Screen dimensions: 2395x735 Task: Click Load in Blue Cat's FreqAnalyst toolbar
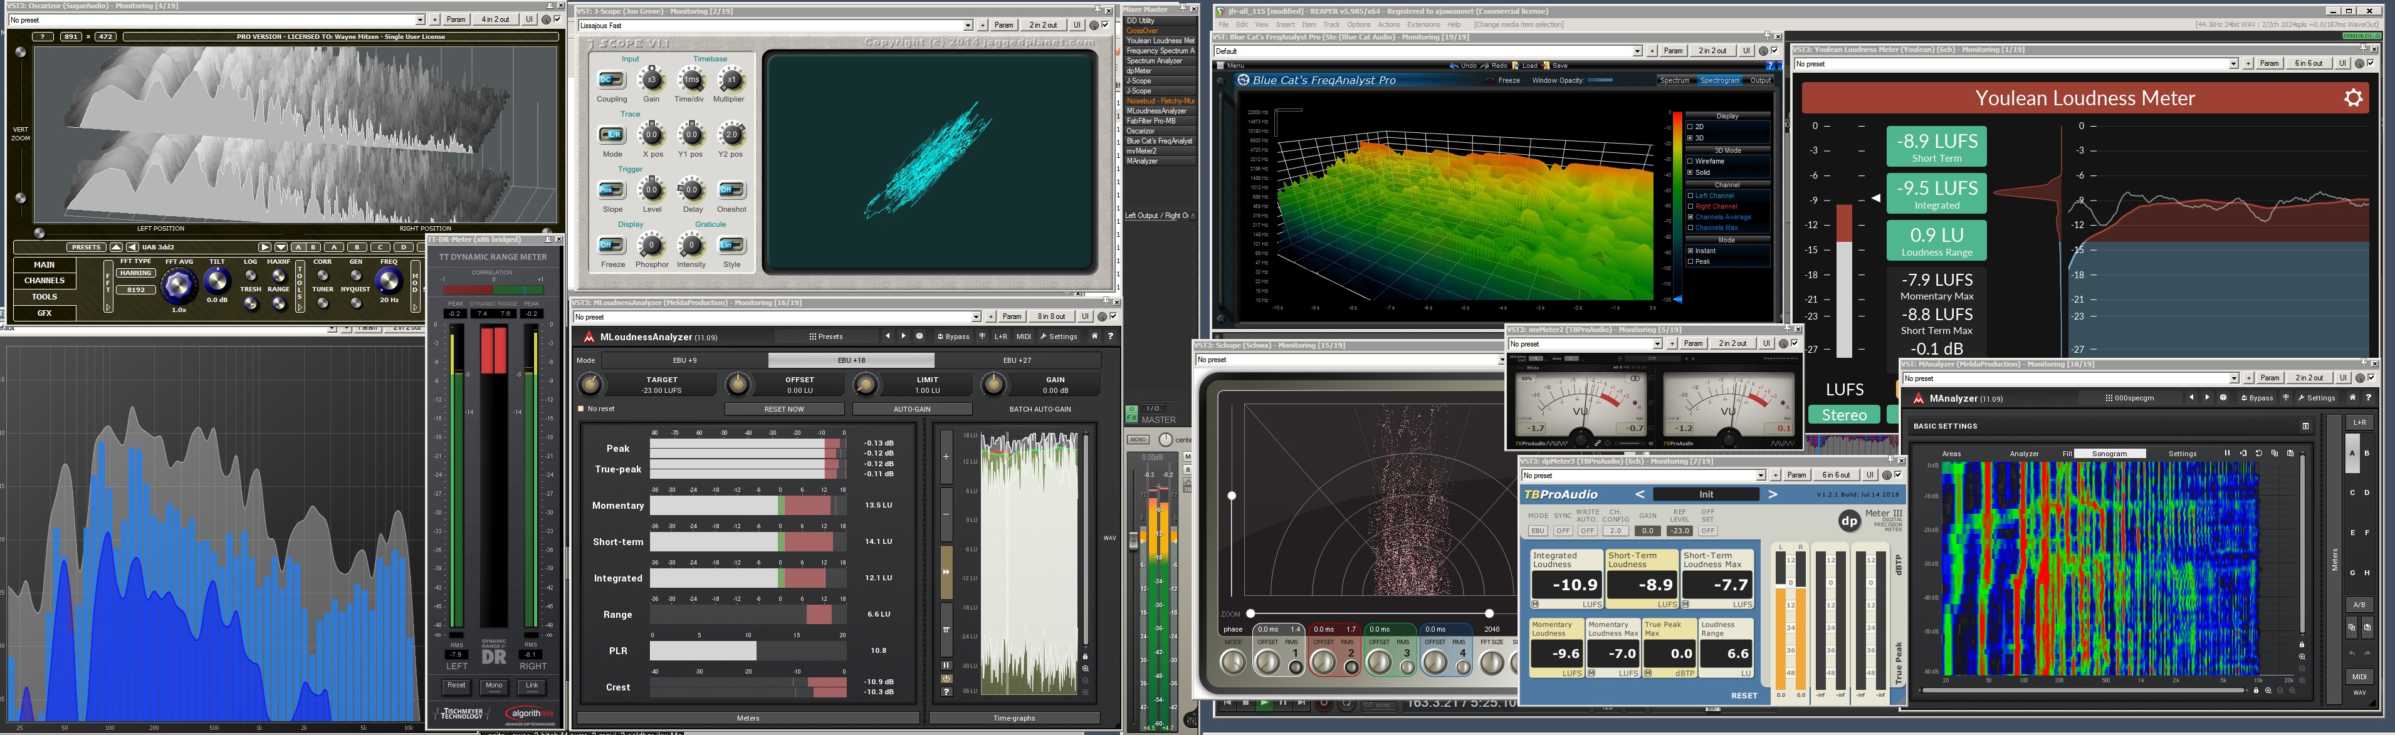point(1525,66)
